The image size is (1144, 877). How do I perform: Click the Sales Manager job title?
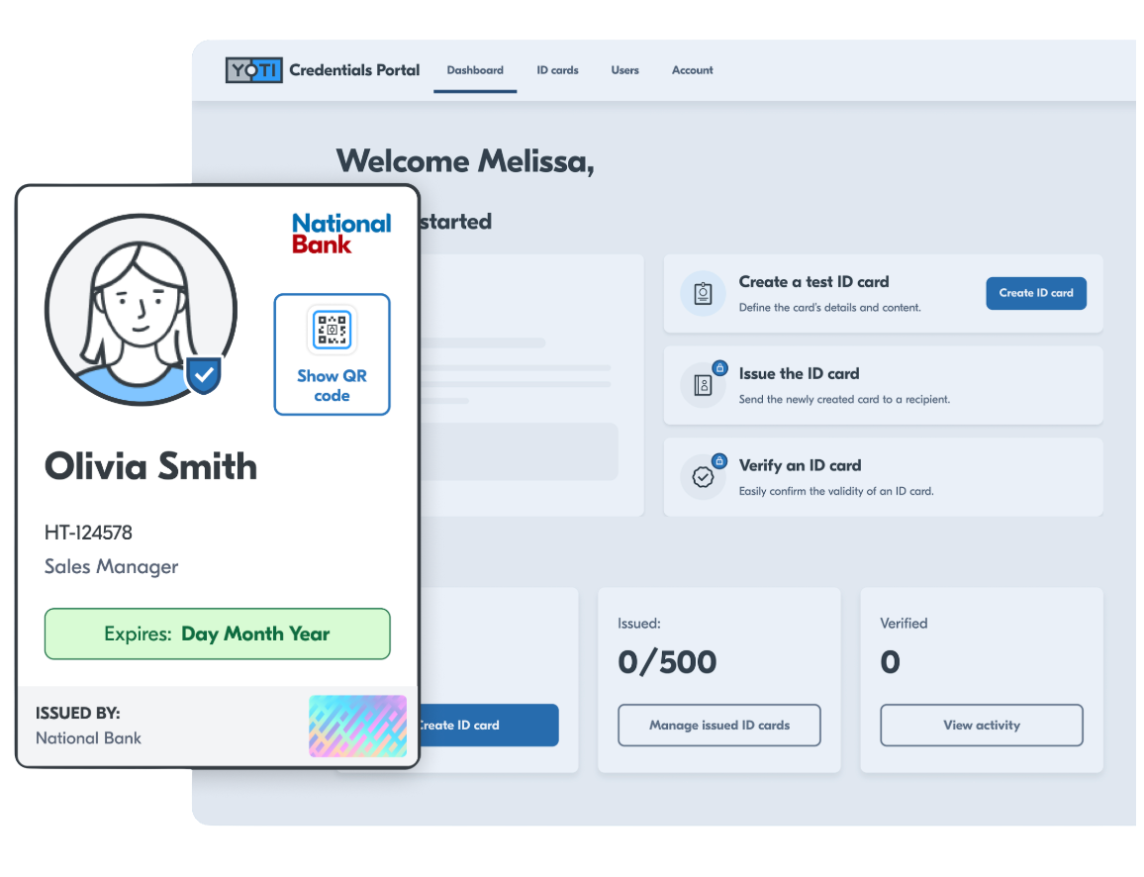click(112, 567)
